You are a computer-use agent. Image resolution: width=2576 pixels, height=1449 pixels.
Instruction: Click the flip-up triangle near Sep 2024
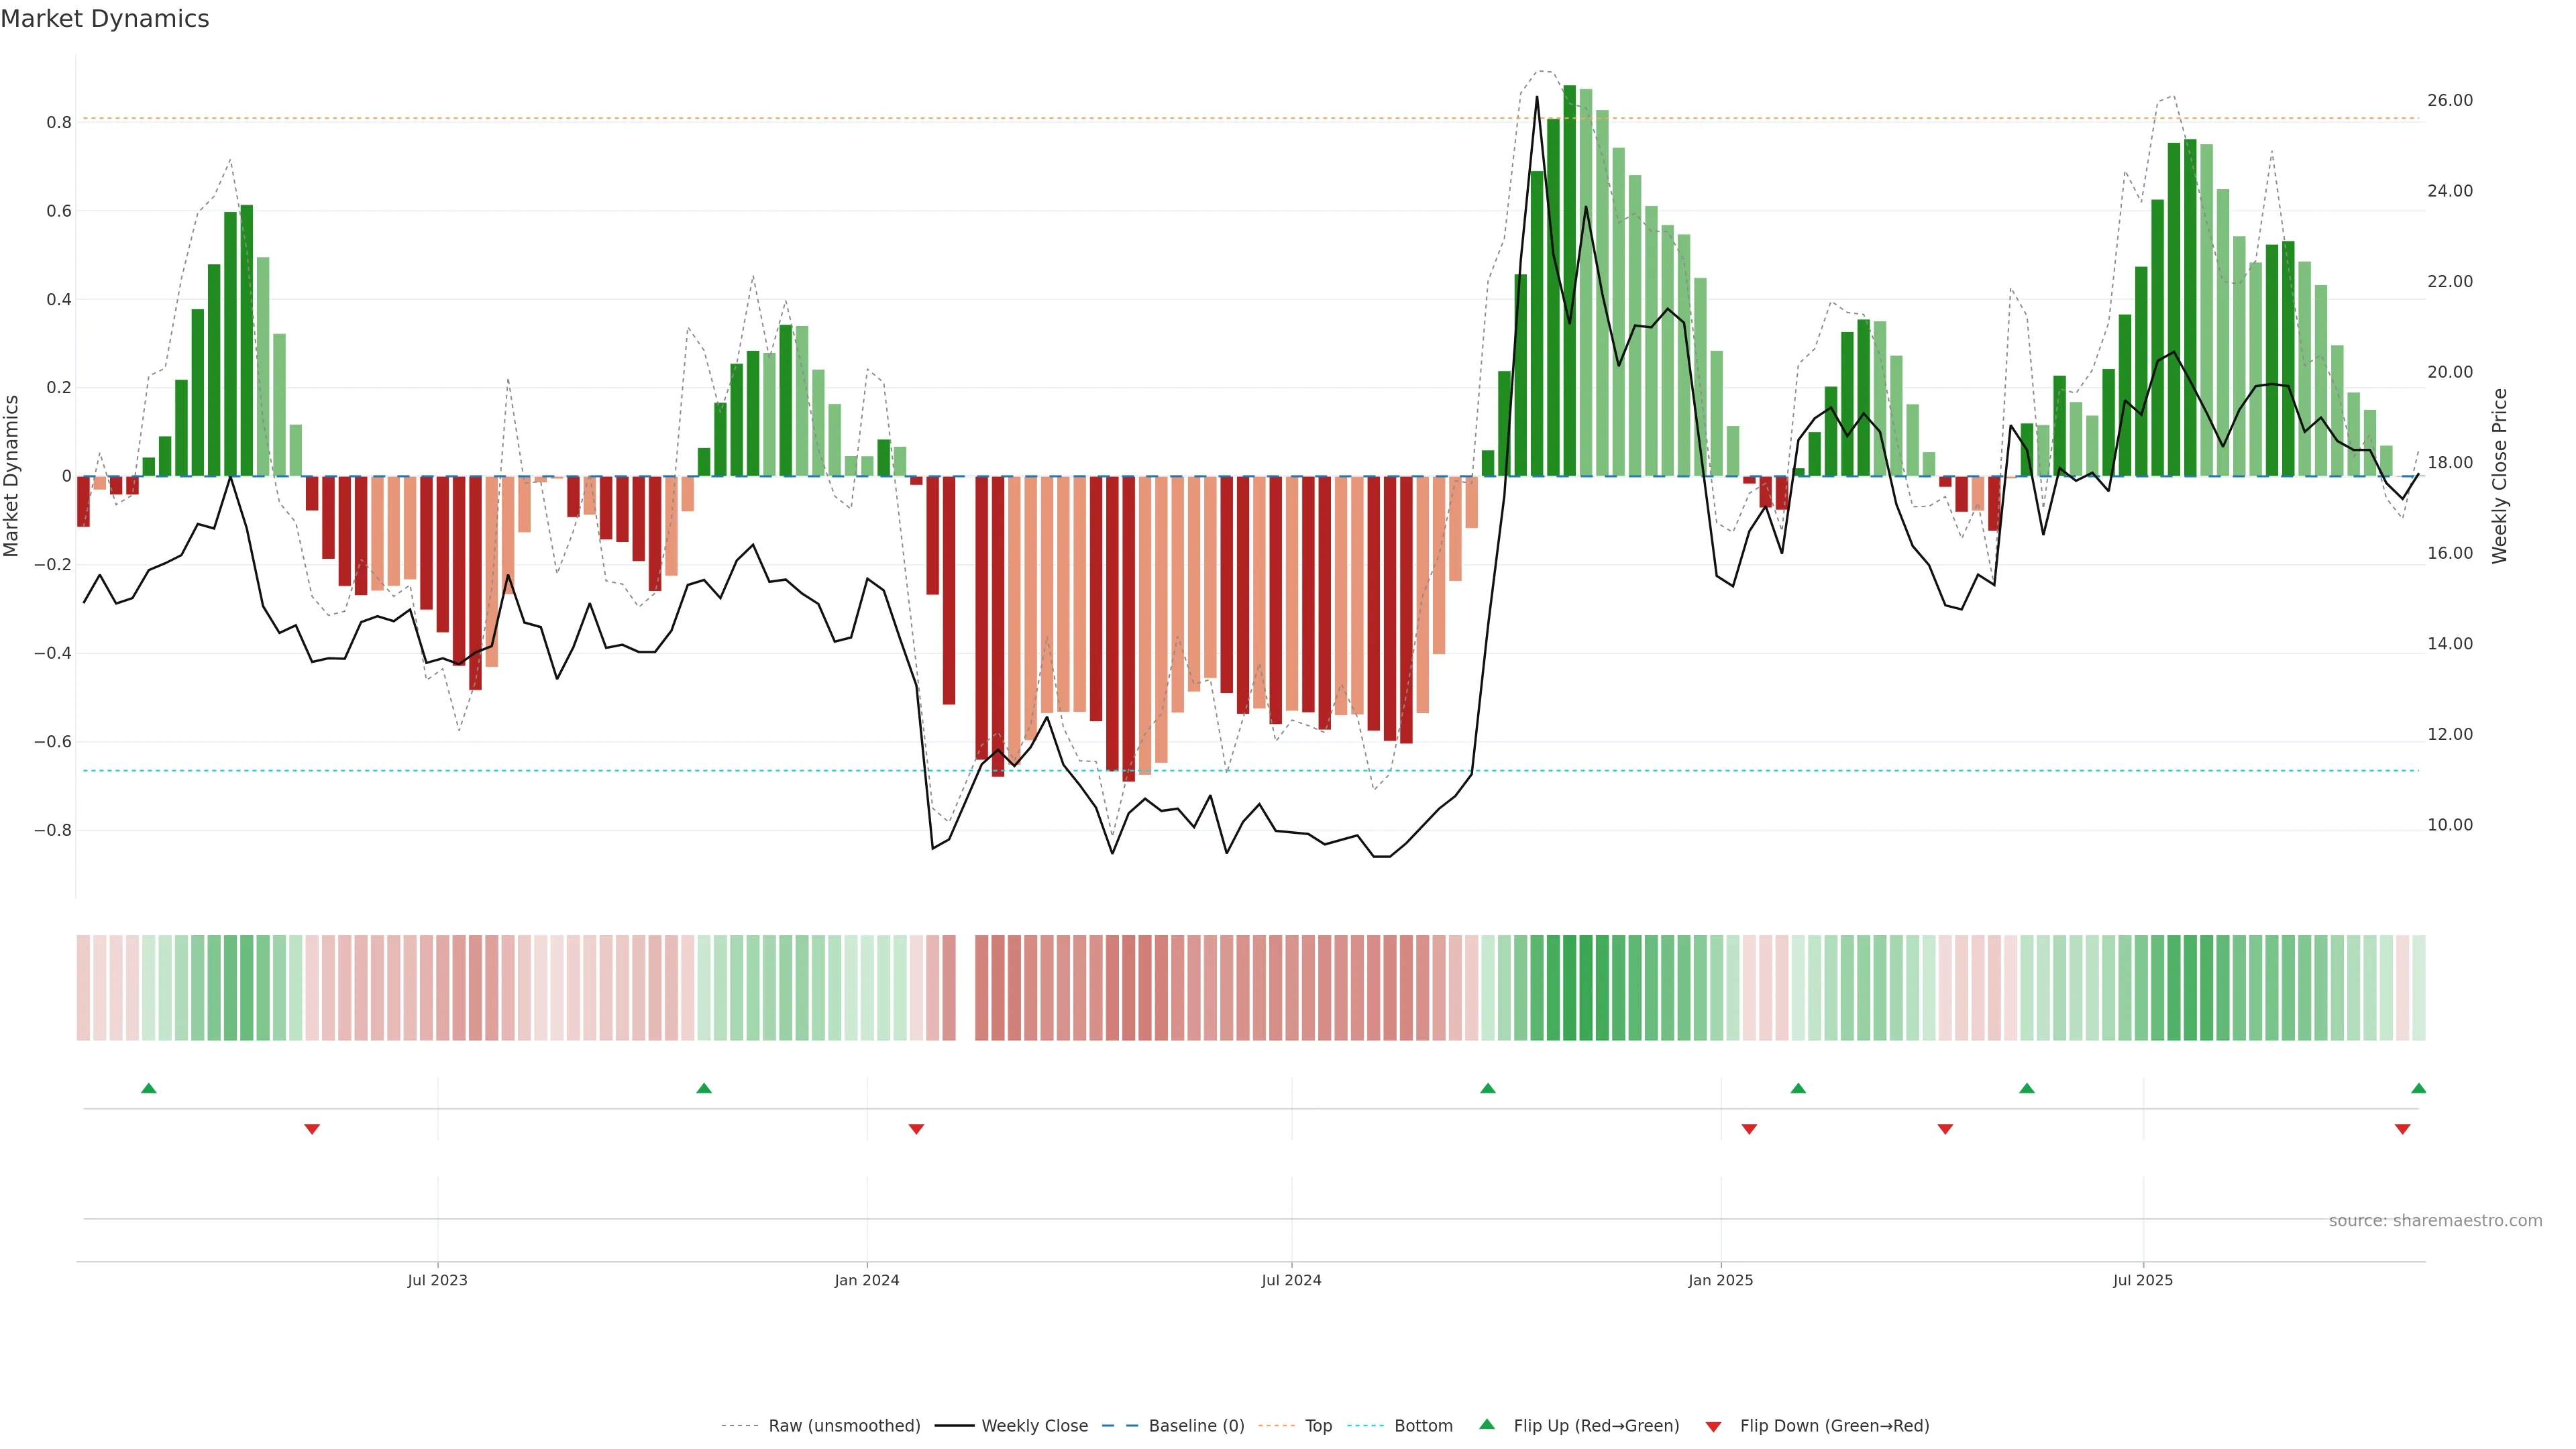(x=1488, y=1088)
